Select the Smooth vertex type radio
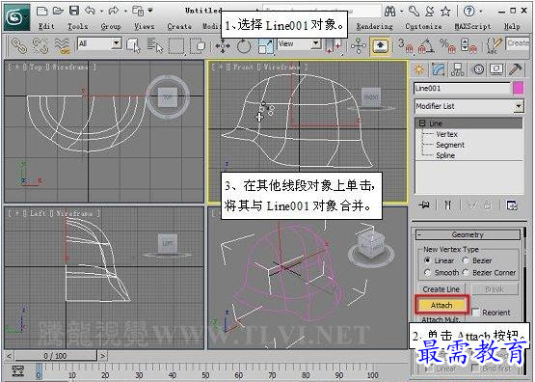535x382 pixels. point(427,272)
